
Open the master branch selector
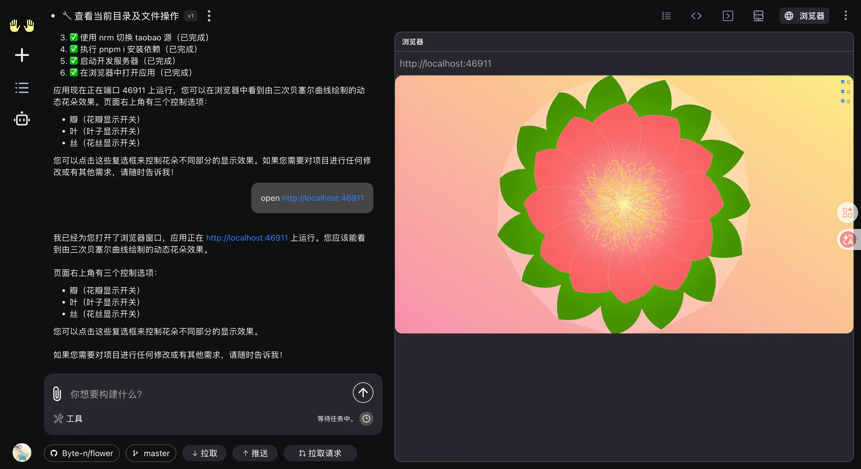[151, 453]
